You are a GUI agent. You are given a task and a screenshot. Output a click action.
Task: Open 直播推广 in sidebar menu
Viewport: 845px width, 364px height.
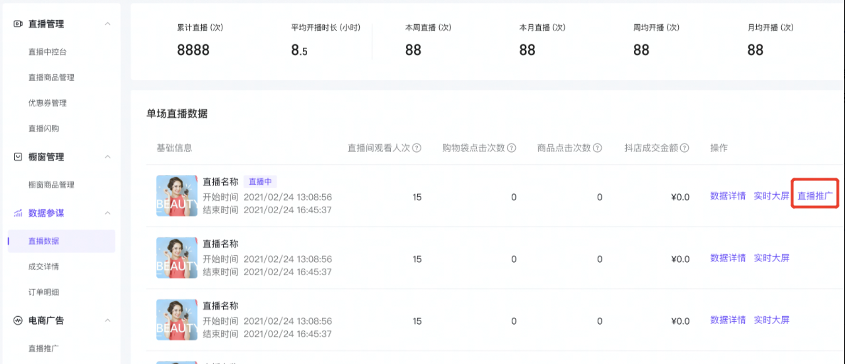[x=44, y=348]
